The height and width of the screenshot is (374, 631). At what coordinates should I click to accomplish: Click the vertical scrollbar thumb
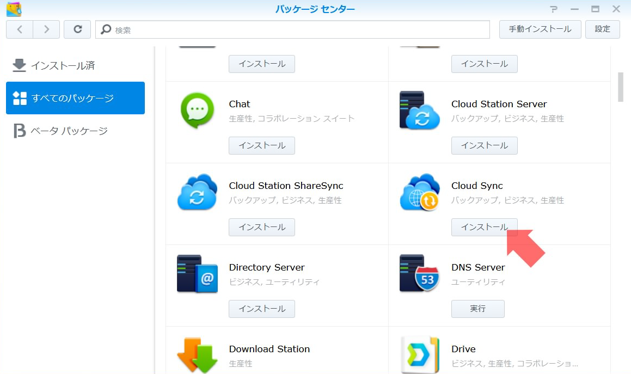coord(621,87)
